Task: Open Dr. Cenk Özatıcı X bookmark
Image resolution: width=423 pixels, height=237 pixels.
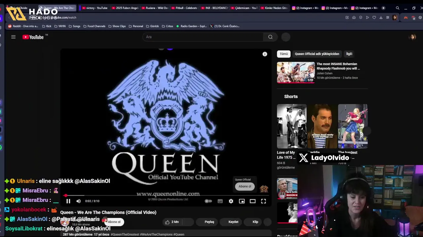Action: (x=225, y=26)
